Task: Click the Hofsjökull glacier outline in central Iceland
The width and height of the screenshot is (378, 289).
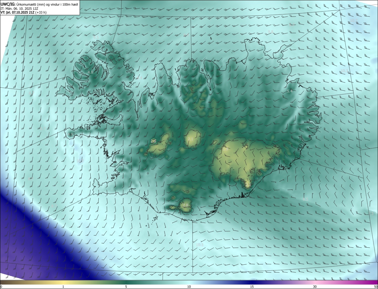Action: 193,139
